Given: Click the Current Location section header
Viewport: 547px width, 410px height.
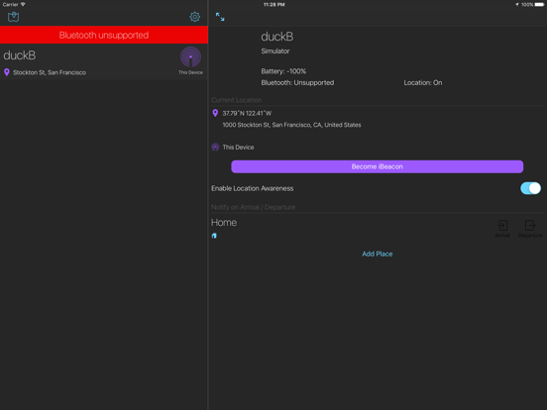Looking at the screenshot, I should point(237,100).
